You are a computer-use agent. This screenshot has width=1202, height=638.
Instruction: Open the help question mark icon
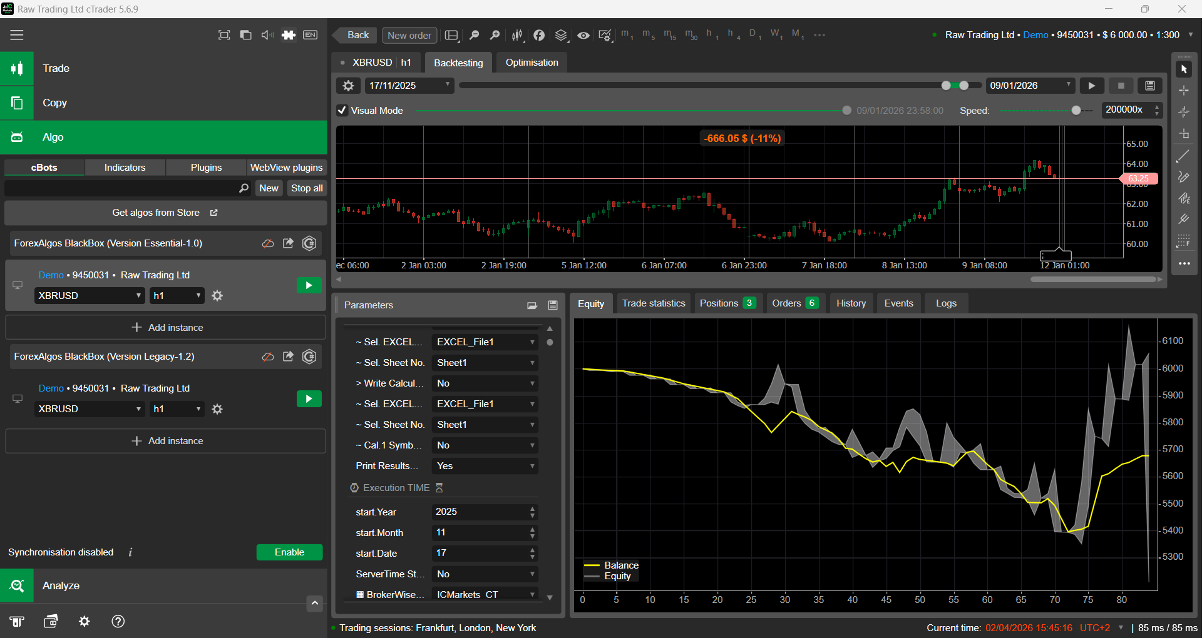pos(118,621)
